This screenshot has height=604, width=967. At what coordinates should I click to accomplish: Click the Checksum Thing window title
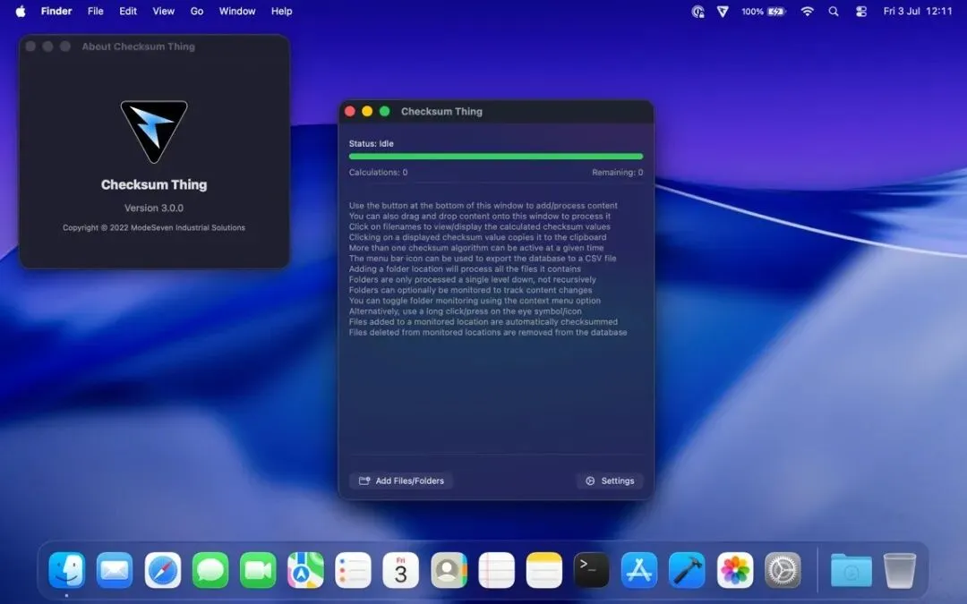(x=441, y=112)
